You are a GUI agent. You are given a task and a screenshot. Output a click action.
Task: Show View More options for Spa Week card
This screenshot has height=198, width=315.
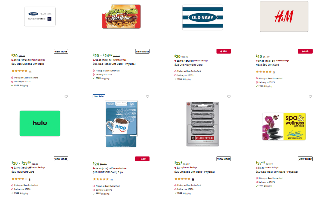305,159
